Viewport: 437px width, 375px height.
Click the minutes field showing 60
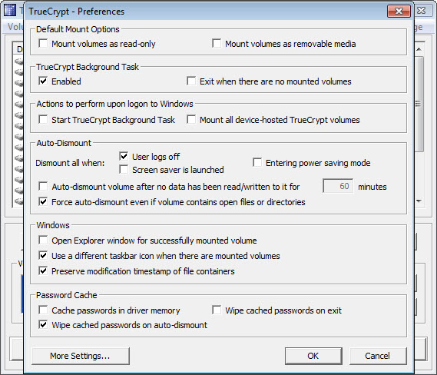[x=338, y=186]
